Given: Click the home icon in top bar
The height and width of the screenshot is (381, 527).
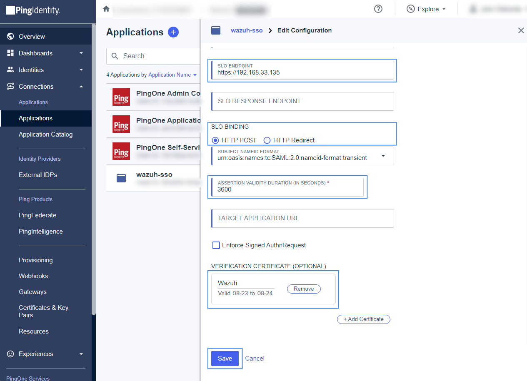Looking at the screenshot, I should coord(106,9).
